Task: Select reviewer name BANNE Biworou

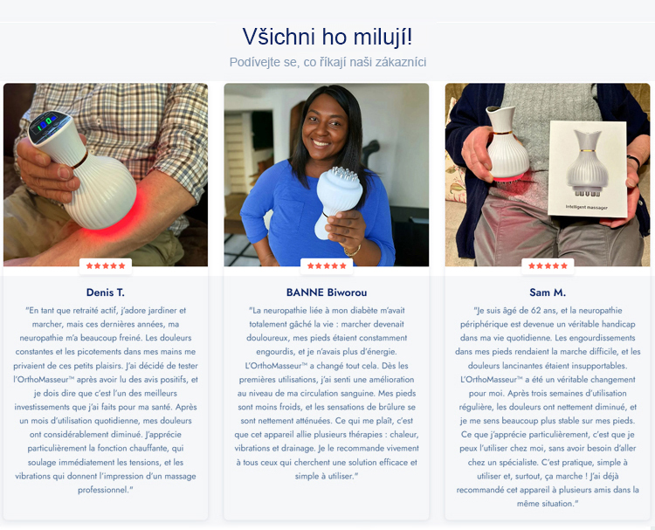Action: [x=327, y=293]
